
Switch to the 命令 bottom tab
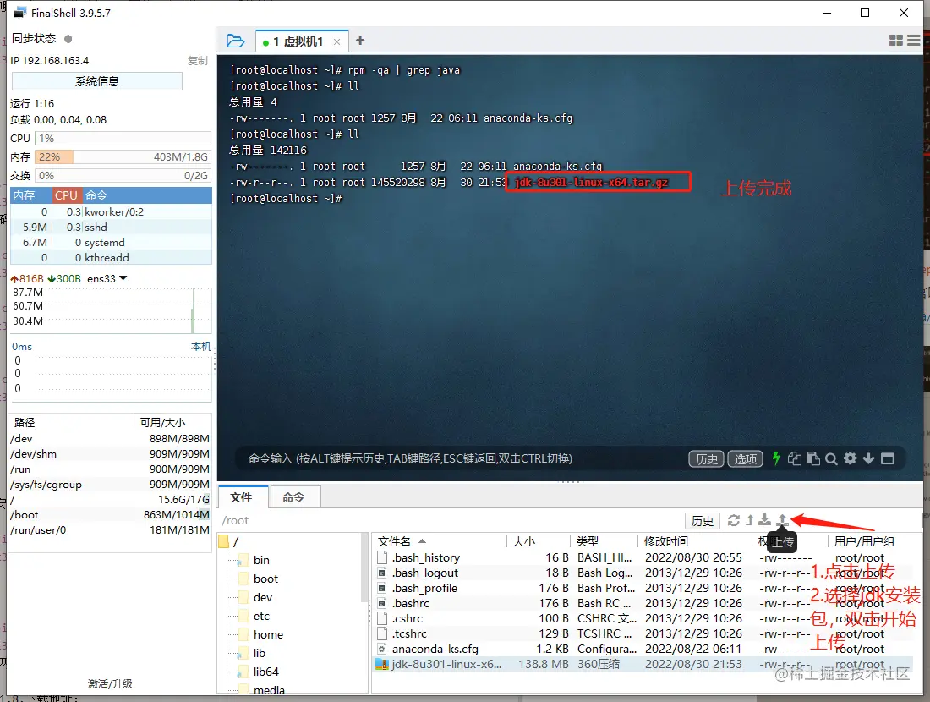[293, 497]
